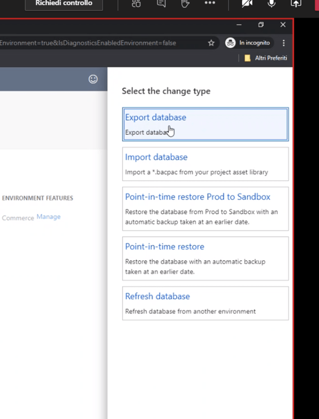Select Import database change type
Image resolution: width=319 pixels, height=419 pixels.
click(x=205, y=164)
